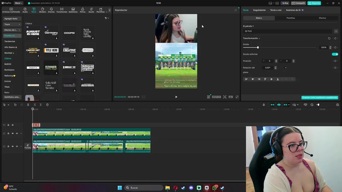Reset the Transformación settings
342x192 pixels.
[x=329, y=38]
